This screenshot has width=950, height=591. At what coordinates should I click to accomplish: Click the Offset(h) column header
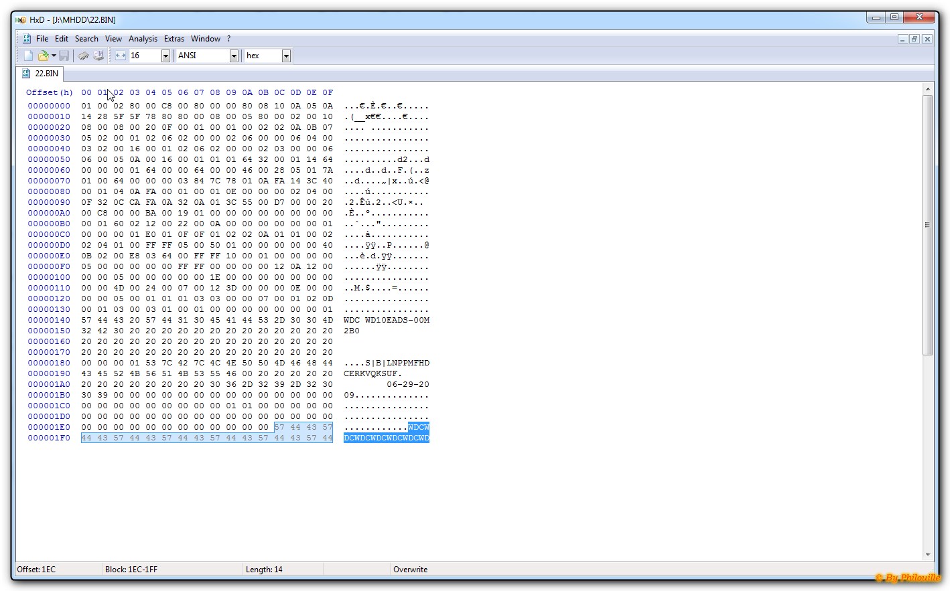pos(50,92)
